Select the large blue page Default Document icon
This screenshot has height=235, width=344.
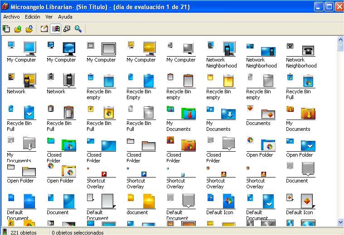pos(29,201)
